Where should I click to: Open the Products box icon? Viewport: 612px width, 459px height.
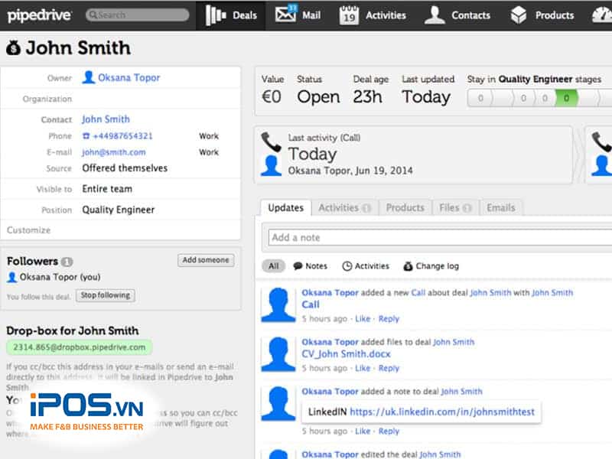pyautogui.click(x=519, y=15)
